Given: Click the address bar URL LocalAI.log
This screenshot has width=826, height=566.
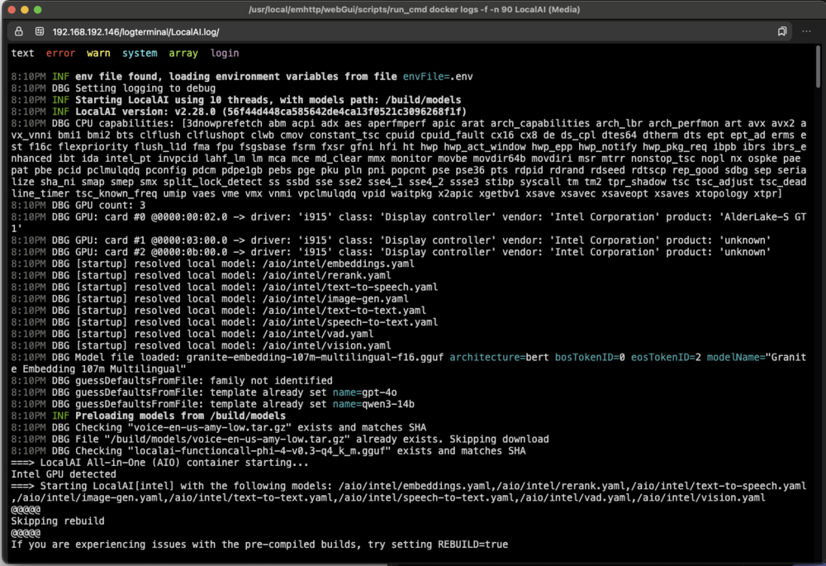Looking at the screenshot, I should [135, 32].
